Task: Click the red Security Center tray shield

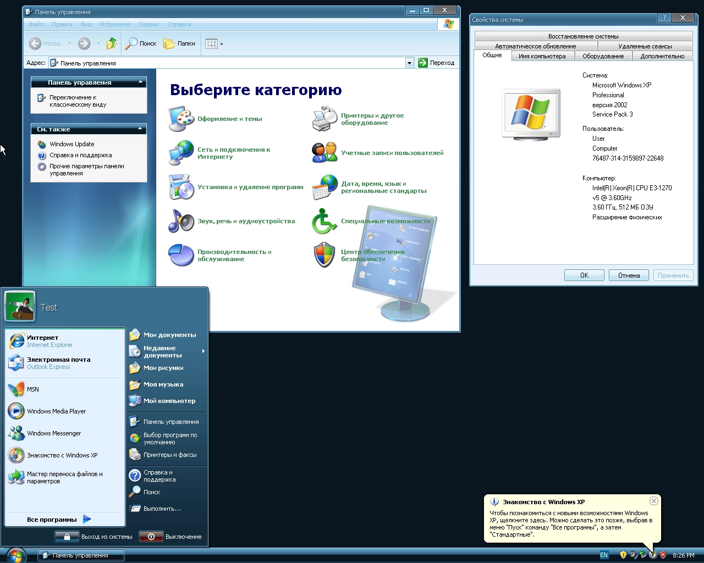Action: (662, 554)
